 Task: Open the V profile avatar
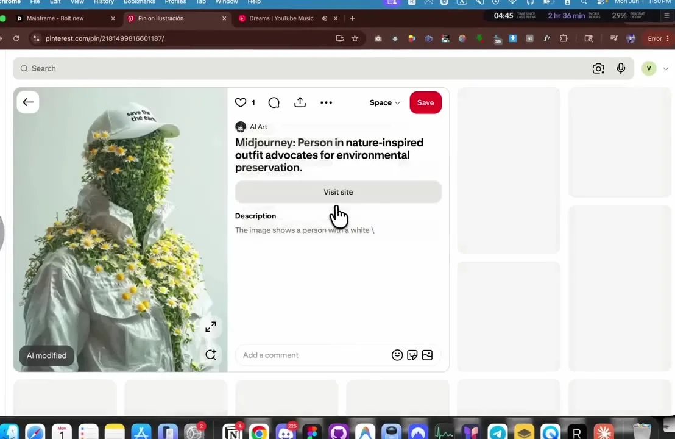[649, 68]
